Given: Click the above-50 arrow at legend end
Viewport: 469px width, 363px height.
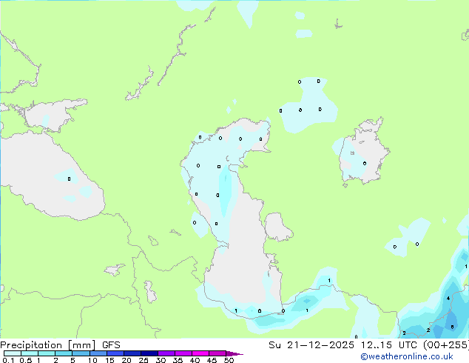Looking at the screenshot, I should click(x=234, y=353).
